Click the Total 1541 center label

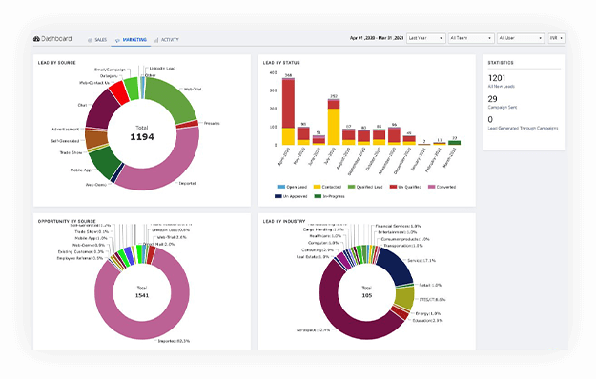(x=142, y=291)
